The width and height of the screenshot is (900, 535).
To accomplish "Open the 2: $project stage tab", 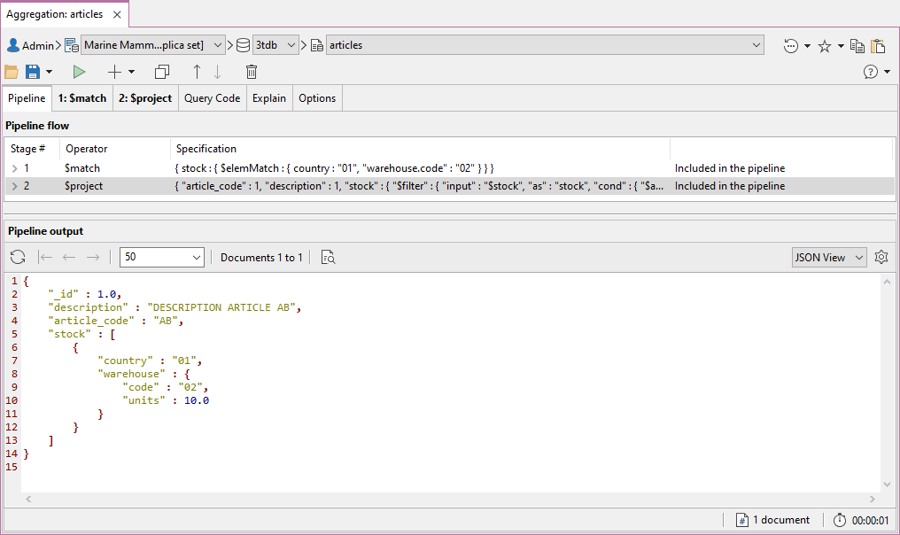I will pyautogui.click(x=145, y=98).
